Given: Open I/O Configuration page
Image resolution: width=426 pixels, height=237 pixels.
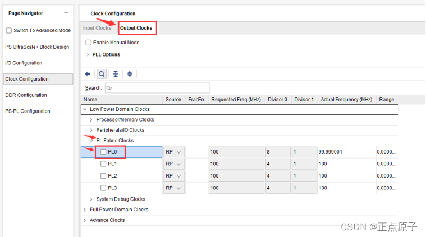Looking at the screenshot, I should 24,63.
